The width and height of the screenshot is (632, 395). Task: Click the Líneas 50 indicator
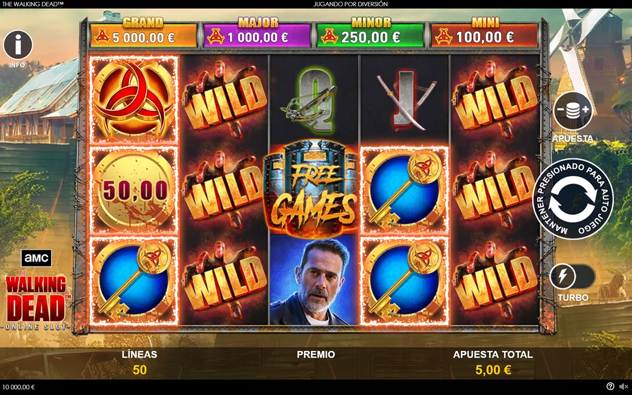tap(140, 362)
